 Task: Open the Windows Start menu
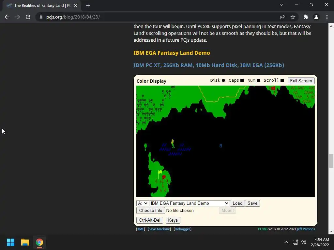pyautogui.click(x=10, y=242)
